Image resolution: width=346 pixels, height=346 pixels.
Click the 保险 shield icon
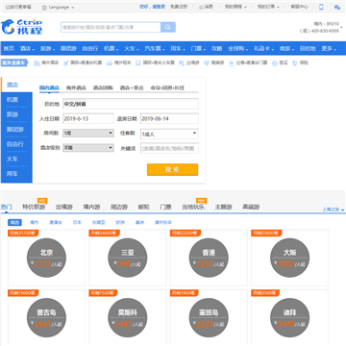295,63
